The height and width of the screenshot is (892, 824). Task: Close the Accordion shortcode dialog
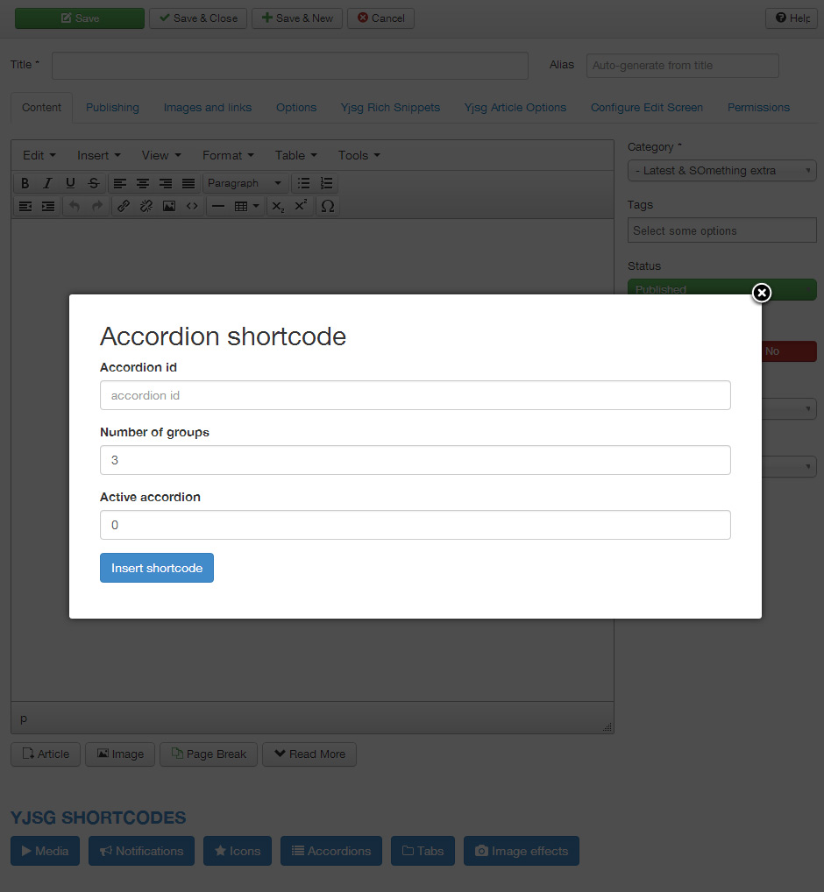tap(762, 293)
